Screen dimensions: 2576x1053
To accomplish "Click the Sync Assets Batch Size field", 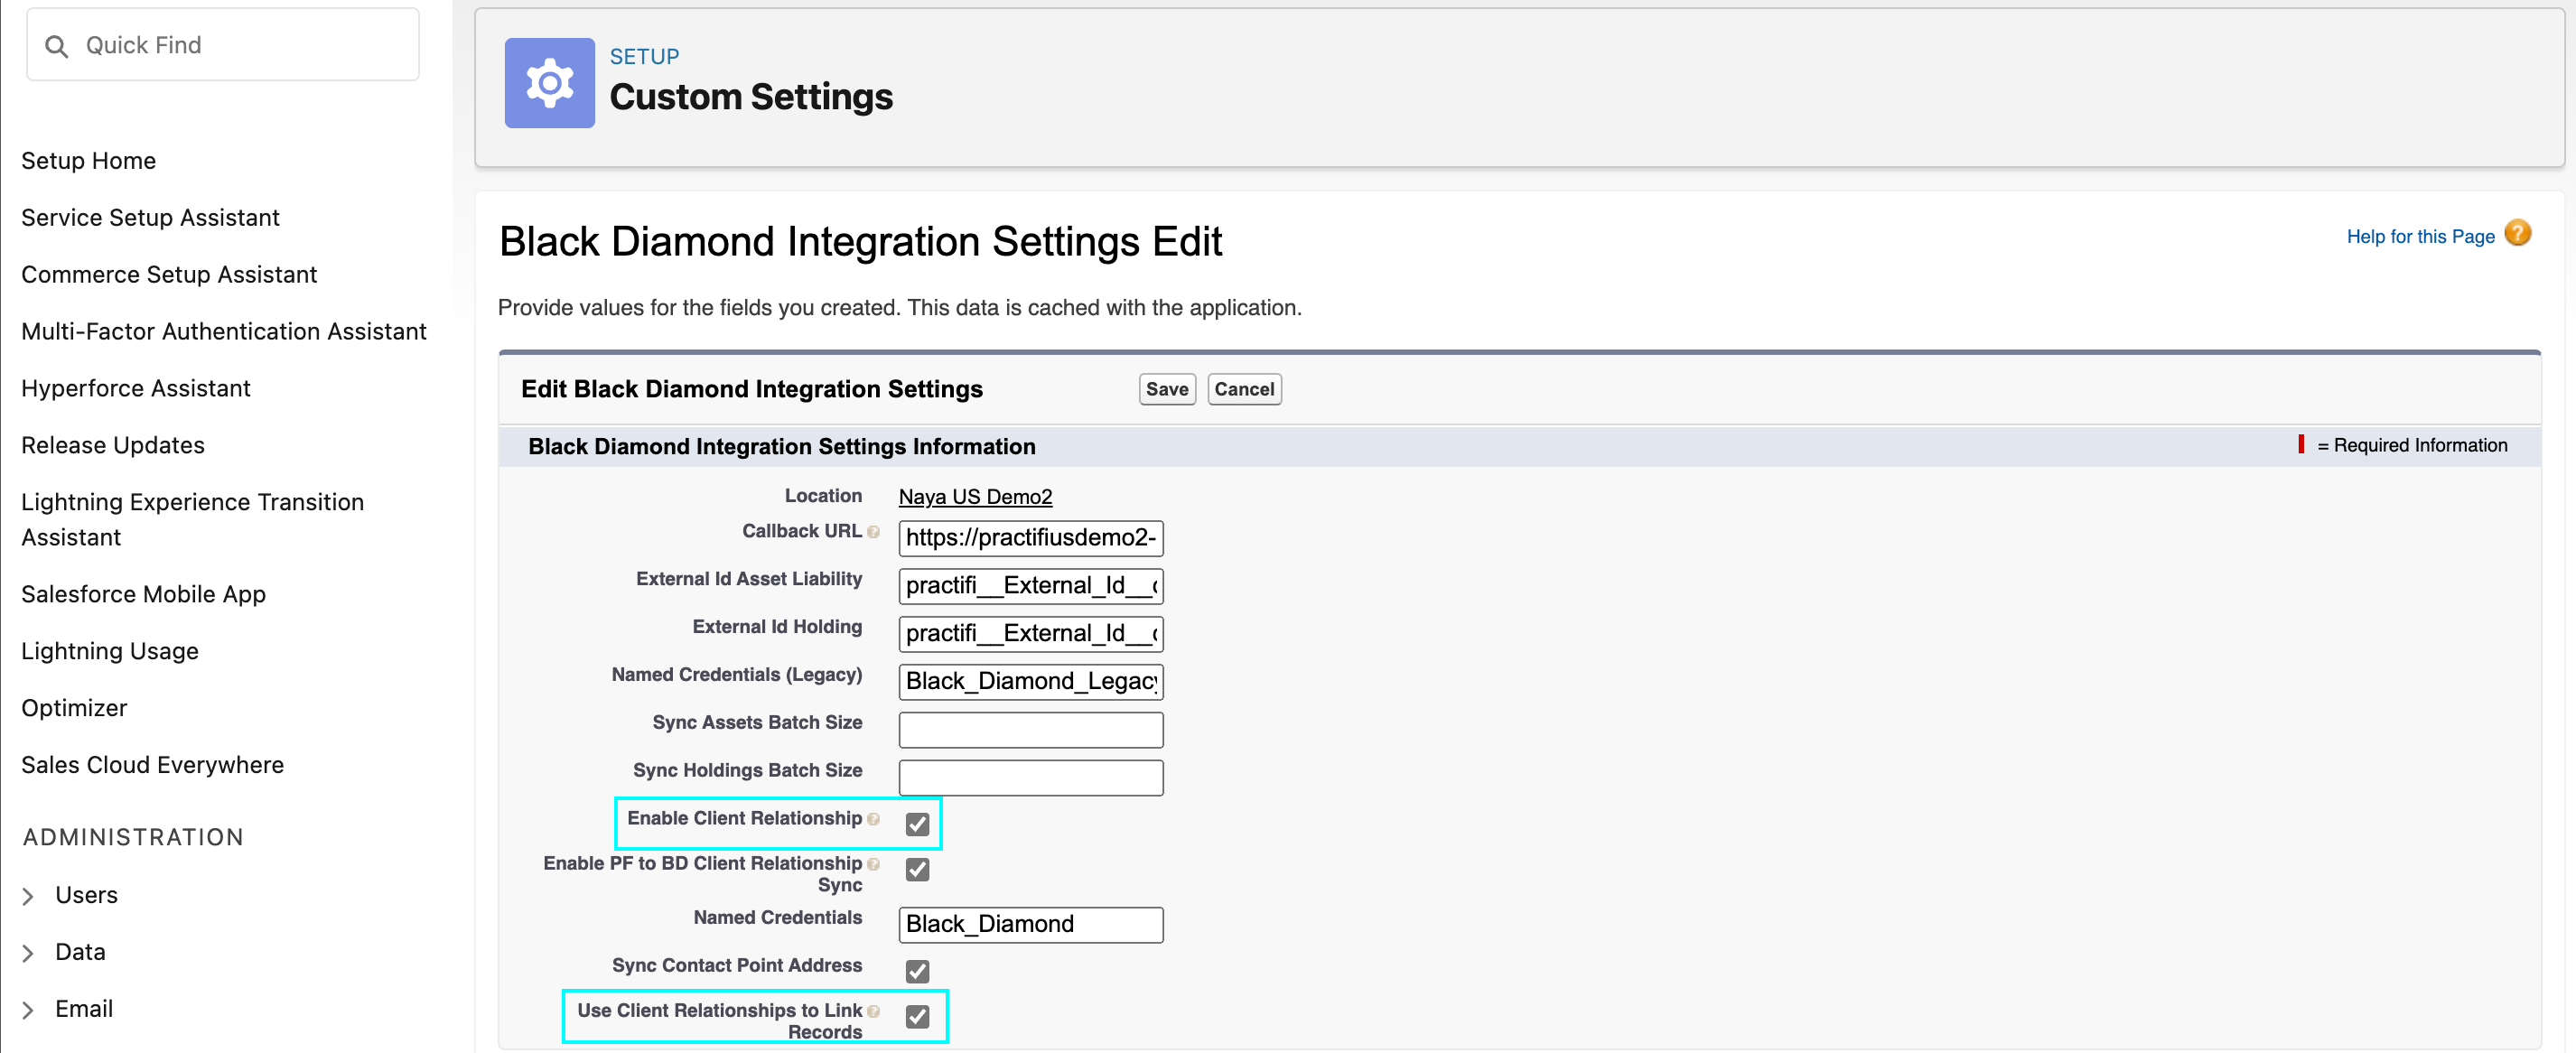I will (x=1031, y=730).
